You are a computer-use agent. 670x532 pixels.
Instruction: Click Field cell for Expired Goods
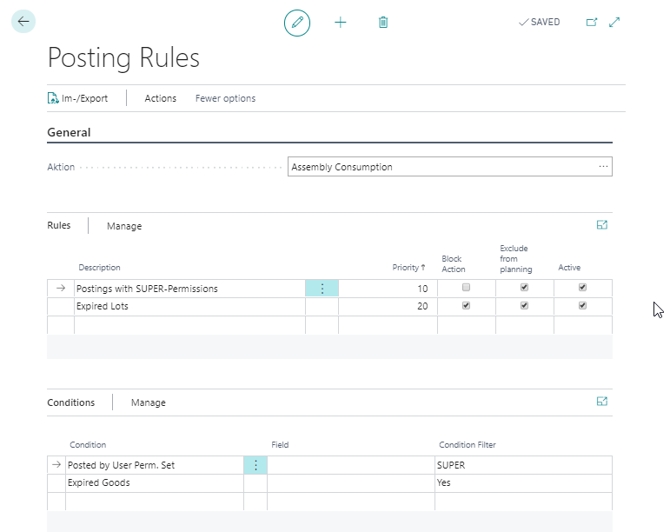351,482
